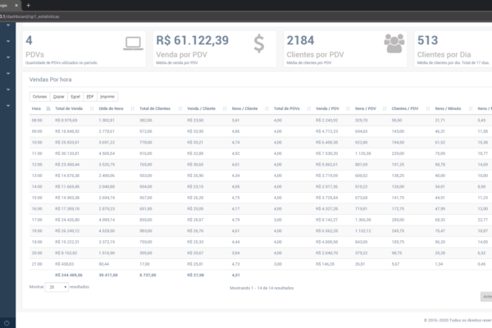The height and width of the screenshot is (328, 492).
Task: Click the '513' Clientes por Dia value
Action: tap(427, 40)
